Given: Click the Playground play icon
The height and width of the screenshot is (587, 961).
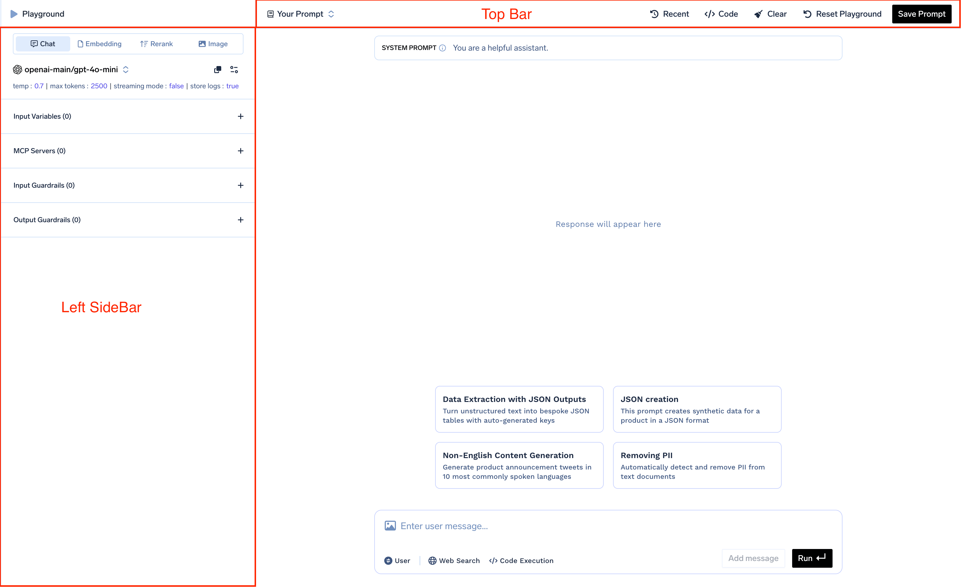Looking at the screenshot, I should [x=14, y=14].
